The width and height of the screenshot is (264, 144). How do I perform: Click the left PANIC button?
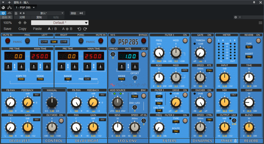18,42
